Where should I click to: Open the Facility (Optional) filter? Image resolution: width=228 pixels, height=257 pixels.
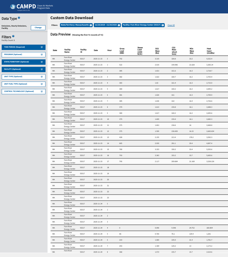point(23,69)
